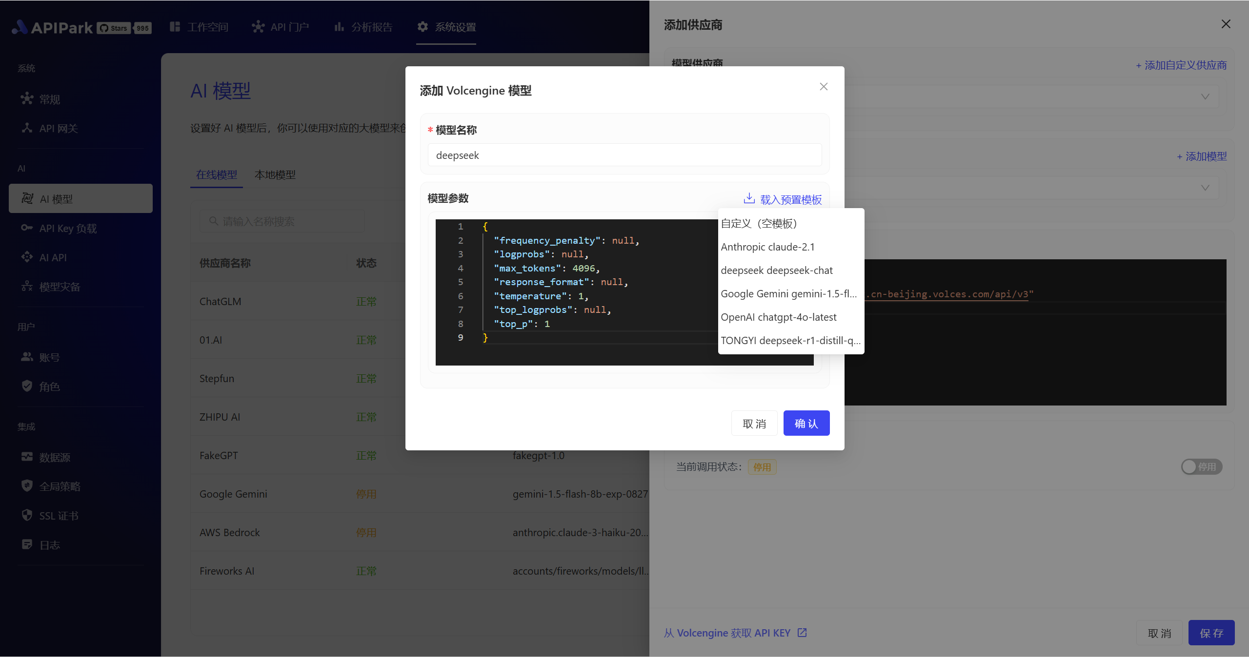Screen dimensions: 1249x657
Task: Click the 模型名称 input field
Action: [624, 155]
